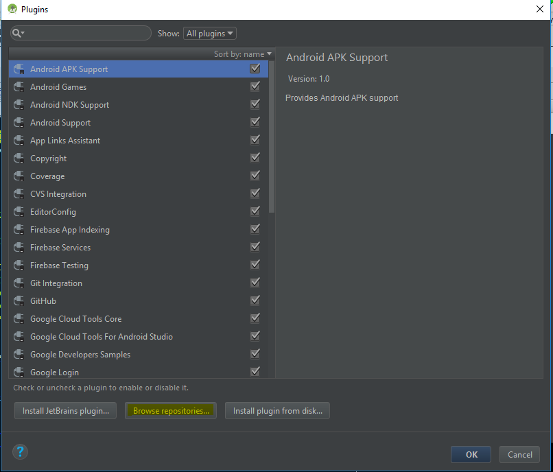Toggle the Android NDK Support checkbox

tap(255, 104)
